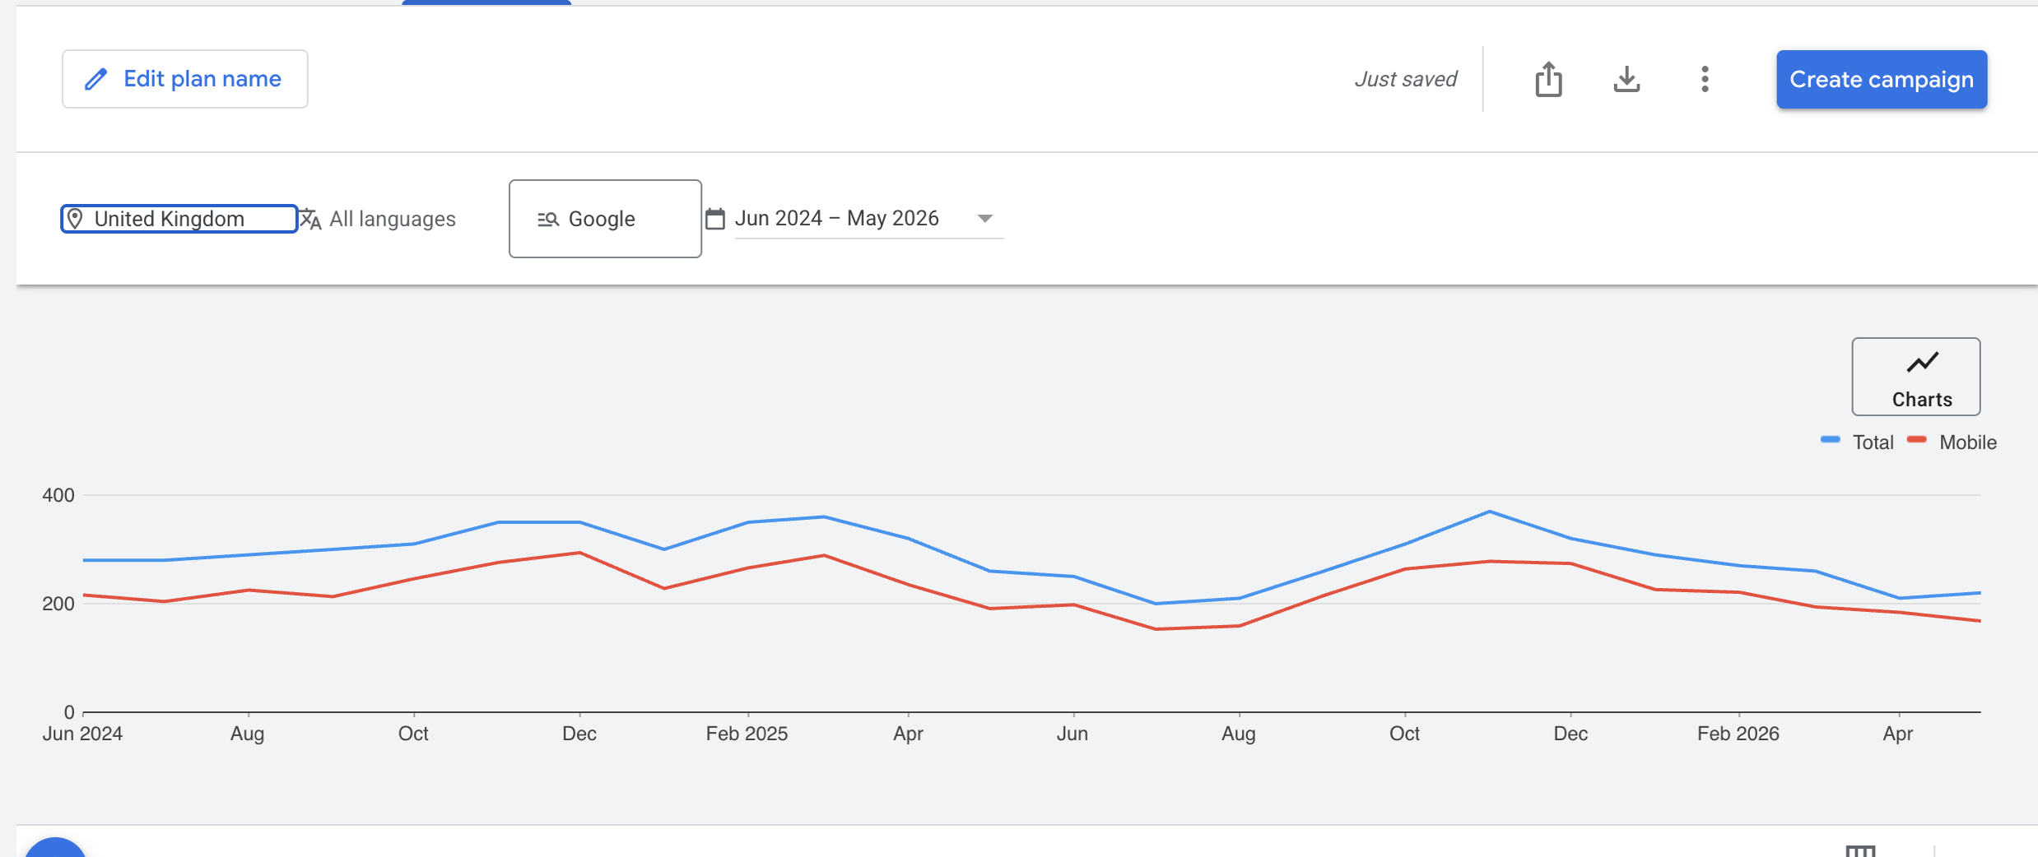Open the Charts type selector

[1916, 377]
